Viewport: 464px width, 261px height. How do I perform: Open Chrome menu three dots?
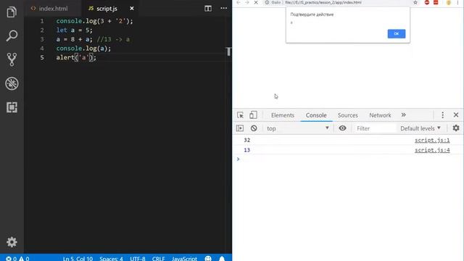pyautogui.click(x=457, y=2)
